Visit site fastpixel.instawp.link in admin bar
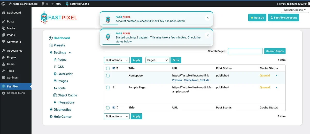This screenshot has width=310, height=134. coord(23,4)
